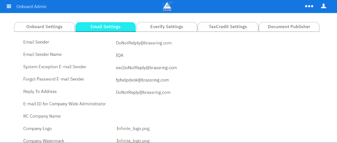Click the System Exception E-mail Sender label
The width and height of the screenshot is (337, 143).
tap(55, 67)
